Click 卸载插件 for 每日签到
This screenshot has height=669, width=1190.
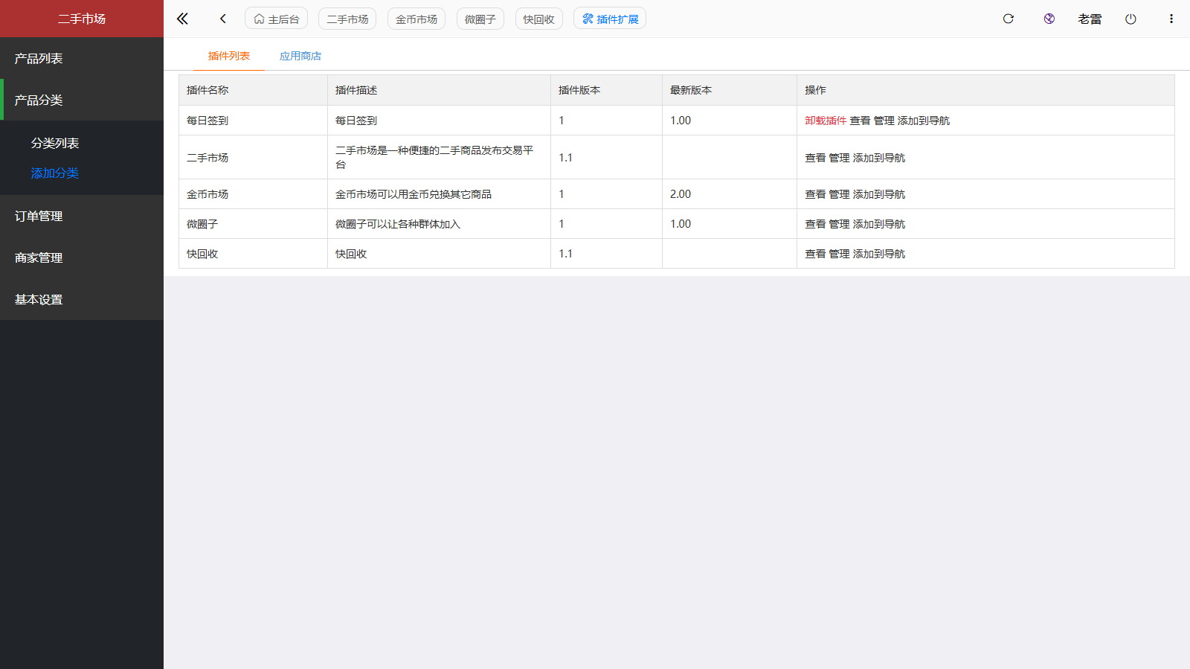click(x=826, y=121)
